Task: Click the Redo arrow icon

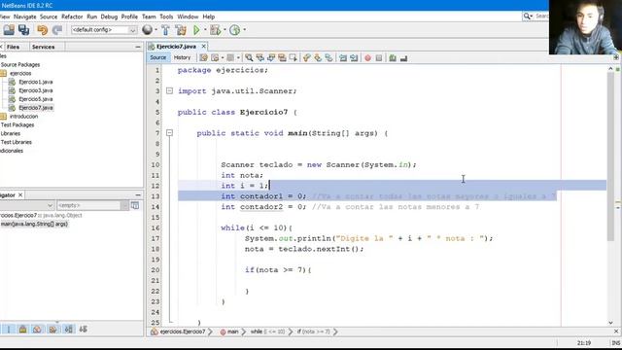Action: (57, 30)
